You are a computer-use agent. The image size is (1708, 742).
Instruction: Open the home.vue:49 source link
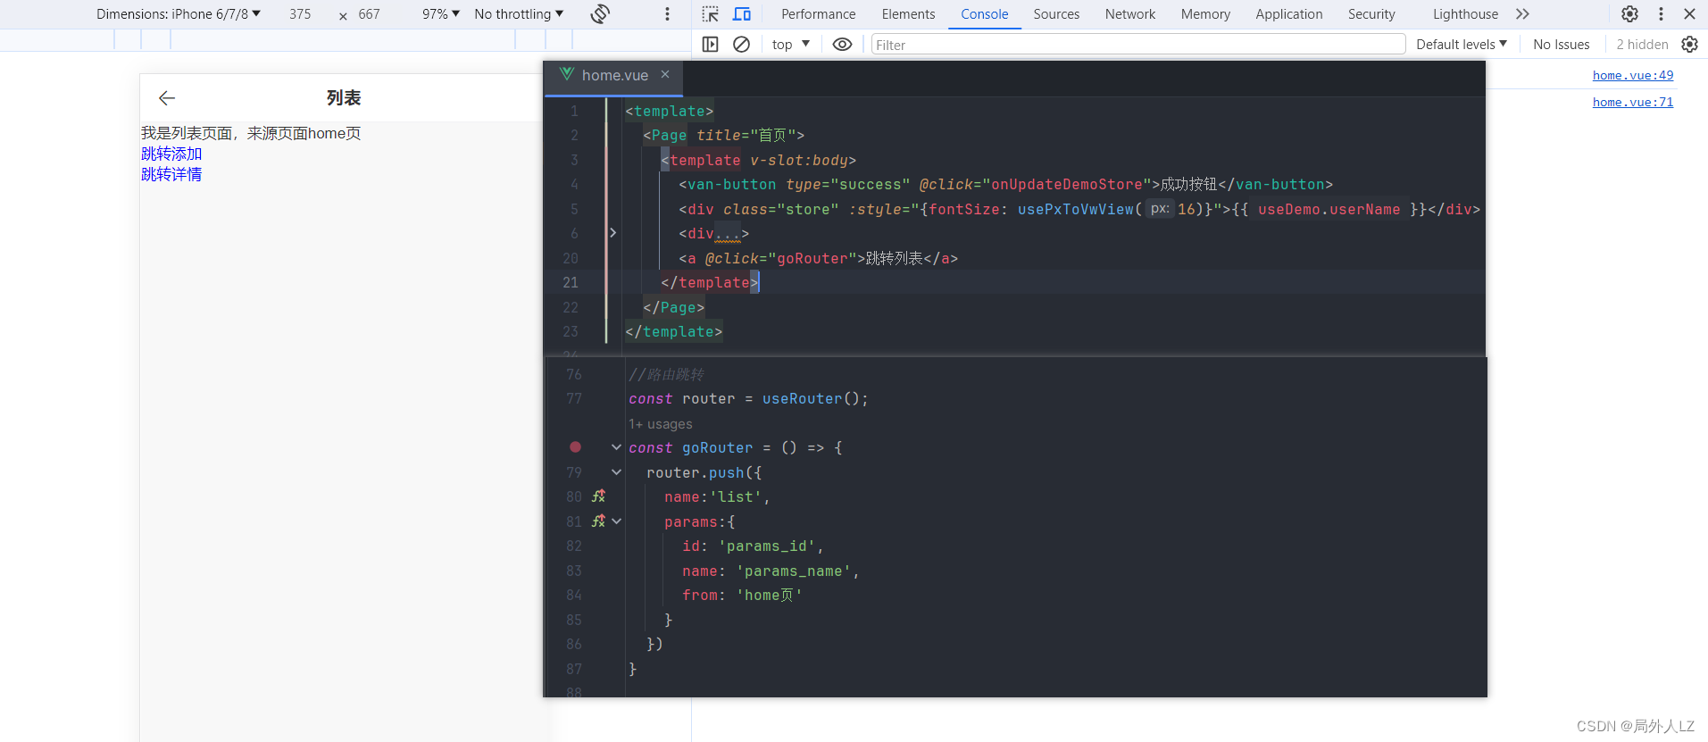(1633, 75)
